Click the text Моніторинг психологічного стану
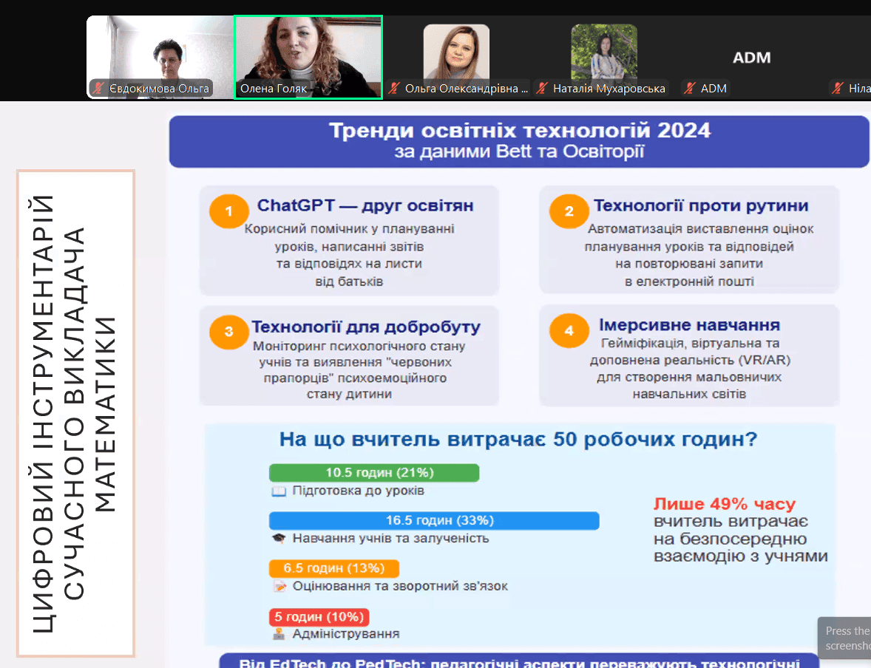Image resolution: width=871 pixels, height=668 pixels. coord(359,346)
